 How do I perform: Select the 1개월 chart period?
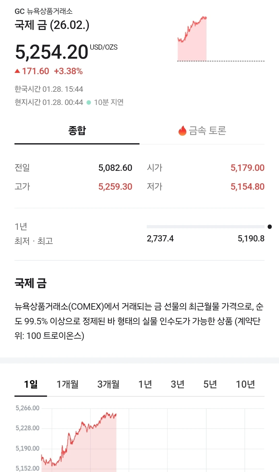coord(67,384)
